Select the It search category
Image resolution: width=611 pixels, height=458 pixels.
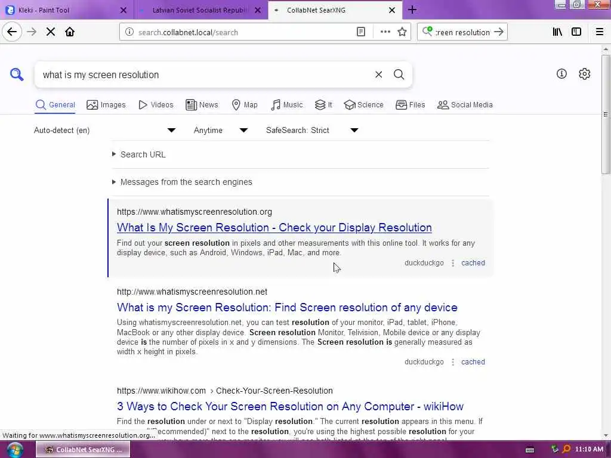pyautogui.click(x=323, y=105)
